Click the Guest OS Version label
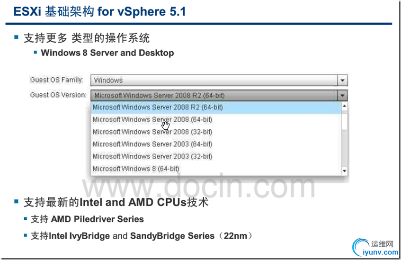Screen dimensions: 401x260 [58, 95]
